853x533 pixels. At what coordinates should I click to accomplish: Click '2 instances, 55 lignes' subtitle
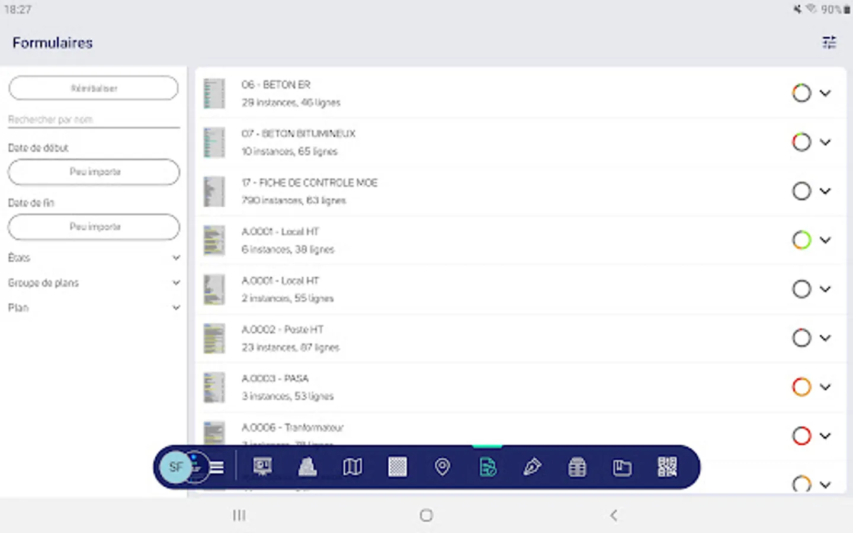[x=287, y=298]
